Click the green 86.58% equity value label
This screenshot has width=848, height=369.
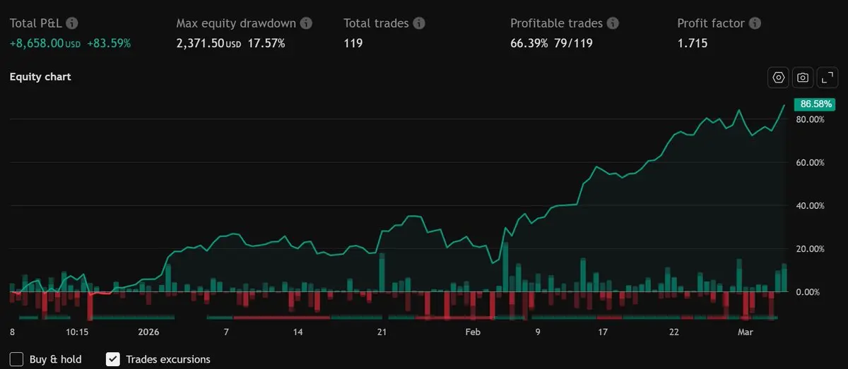tap(815, 104)
